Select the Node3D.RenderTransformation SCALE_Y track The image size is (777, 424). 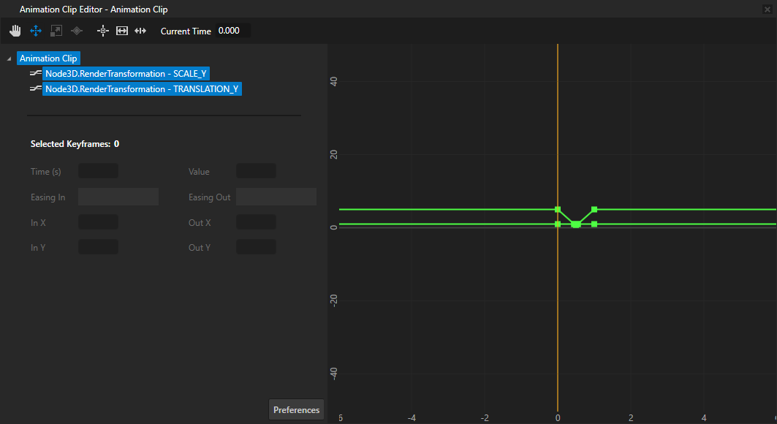click(126, 73)
